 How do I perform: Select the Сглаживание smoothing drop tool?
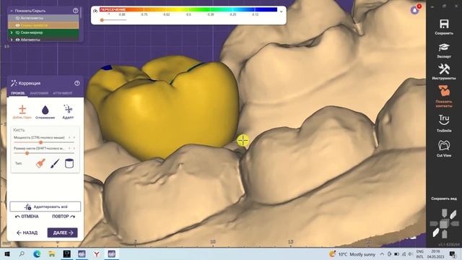coord(45,112)
